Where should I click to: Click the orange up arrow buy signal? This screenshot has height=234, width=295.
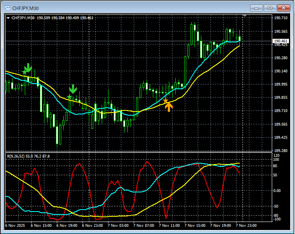point(169,107)
